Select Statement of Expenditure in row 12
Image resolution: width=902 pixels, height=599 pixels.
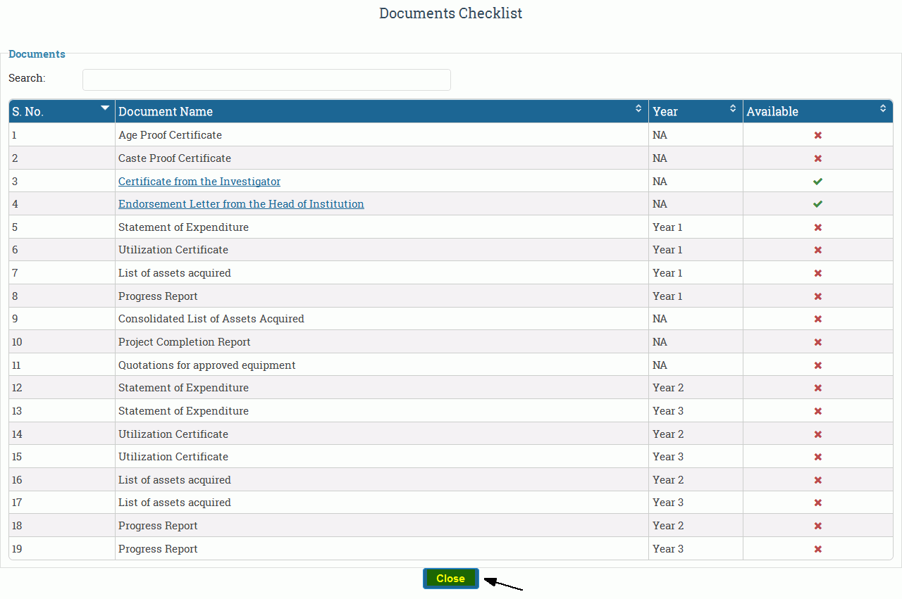[x=183, y=388]
